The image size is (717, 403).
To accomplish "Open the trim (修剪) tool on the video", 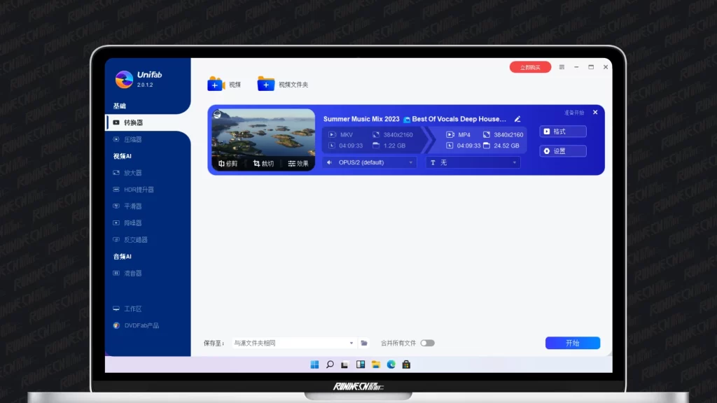I will coord(228,164).
